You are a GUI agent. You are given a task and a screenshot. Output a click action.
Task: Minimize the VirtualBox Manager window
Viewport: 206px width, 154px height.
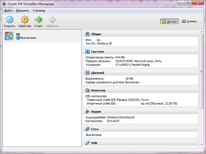point(181,3)
